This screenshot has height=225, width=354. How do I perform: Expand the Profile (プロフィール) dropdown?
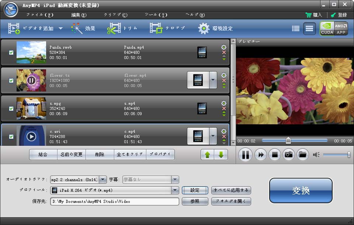tap(175, 190)
